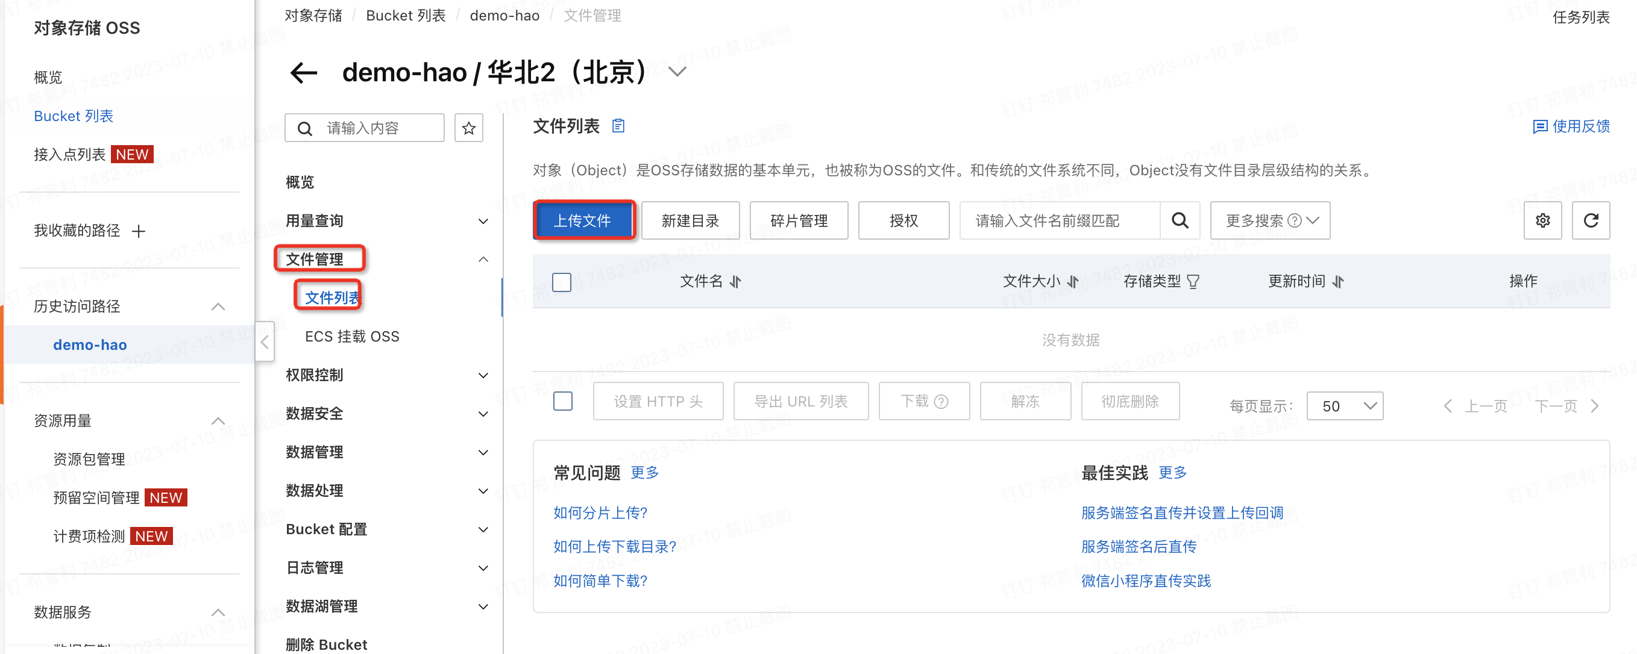Open ECS 挂载 OSS menu item
1637x654 pixels.
pos(352,337)
